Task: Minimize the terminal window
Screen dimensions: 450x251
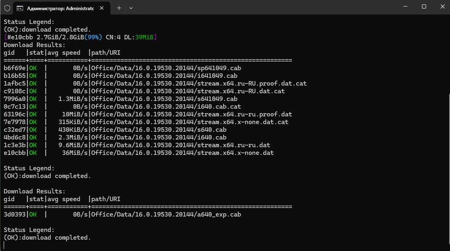Action: pyautogui.click(x=405, y=6)
